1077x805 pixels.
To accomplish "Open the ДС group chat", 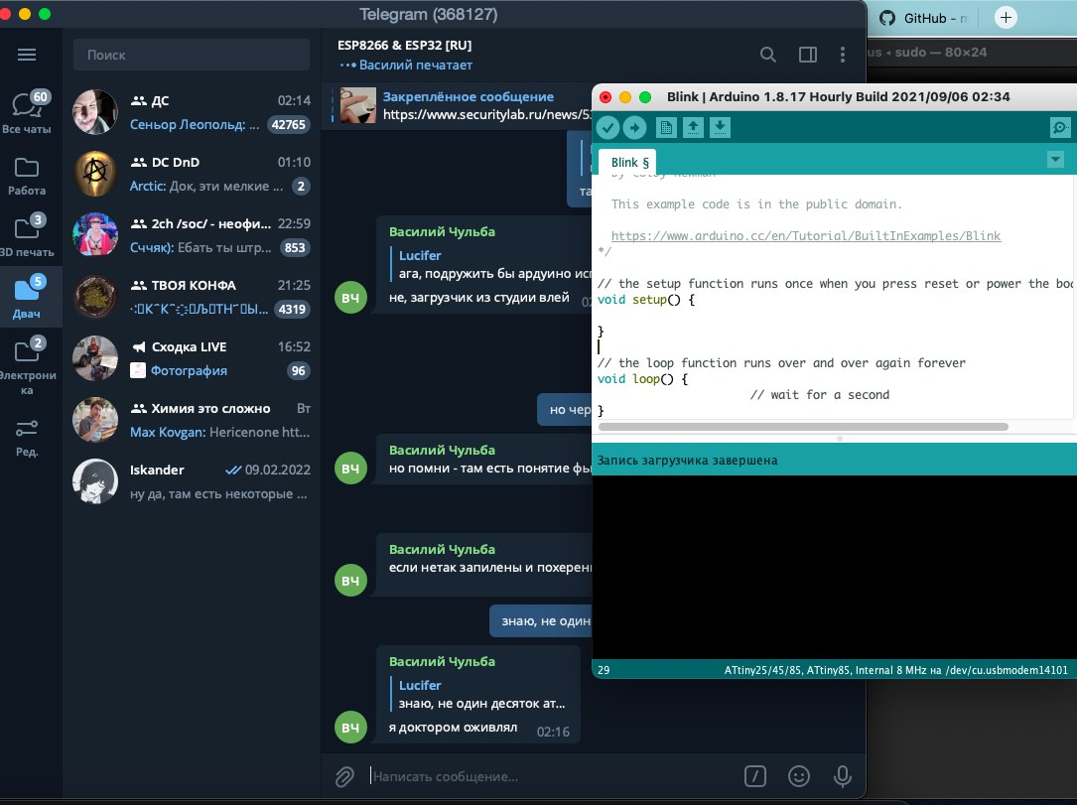I will tap(192, 112).
